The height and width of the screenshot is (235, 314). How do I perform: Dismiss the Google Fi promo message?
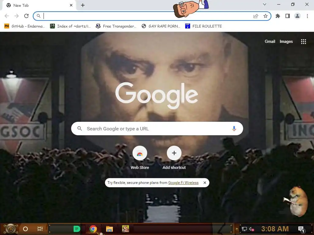(205, 183)
